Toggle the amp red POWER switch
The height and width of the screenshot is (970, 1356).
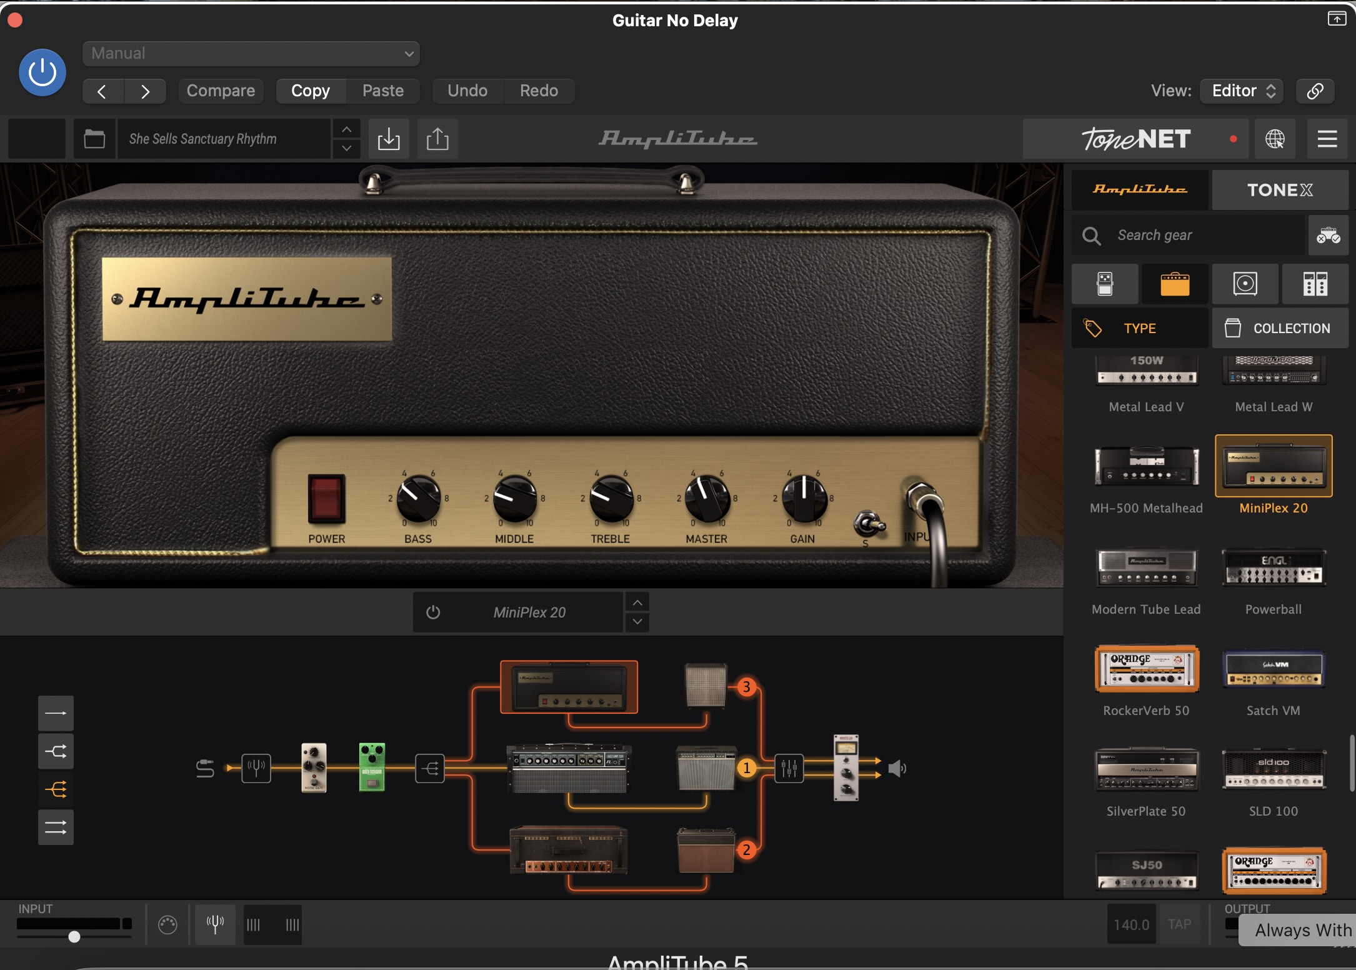326,498
